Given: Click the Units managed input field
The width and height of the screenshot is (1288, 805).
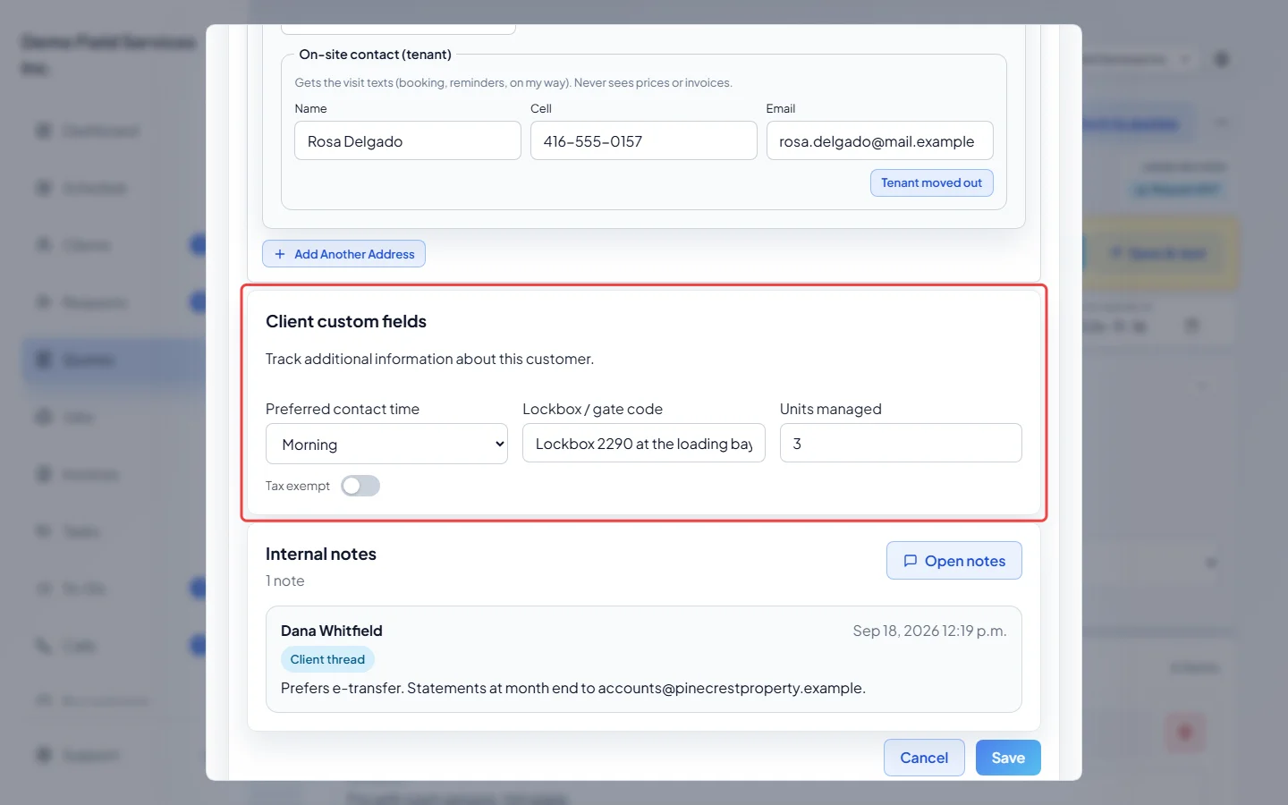Looking at the screenshot, I should 901,443.
